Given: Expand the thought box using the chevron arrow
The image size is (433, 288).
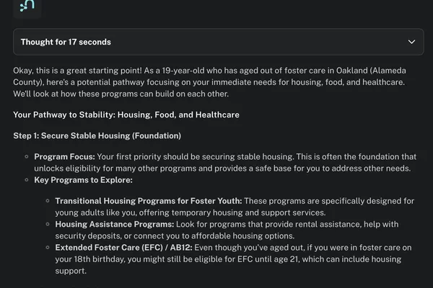Looking at the screenshot, I should click(411, 42).
